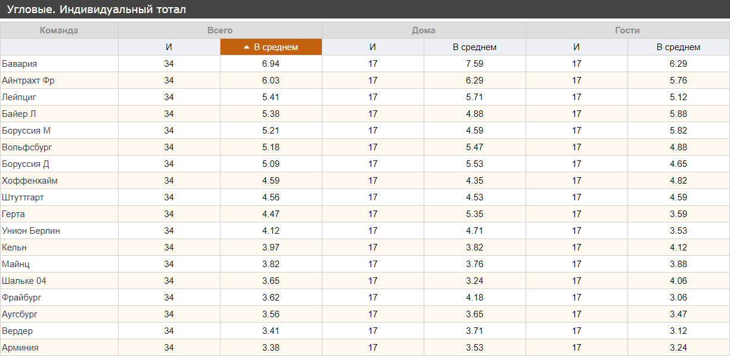Sort by В среднем under Дома
This screenshot has width=730, height=356.
(475, 47)
